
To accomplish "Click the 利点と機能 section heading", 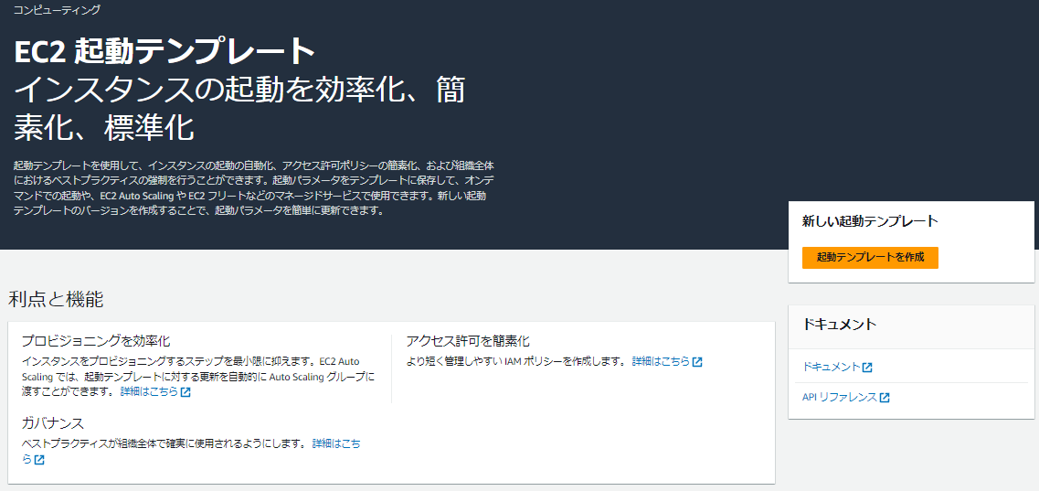I will coord(56,299).
